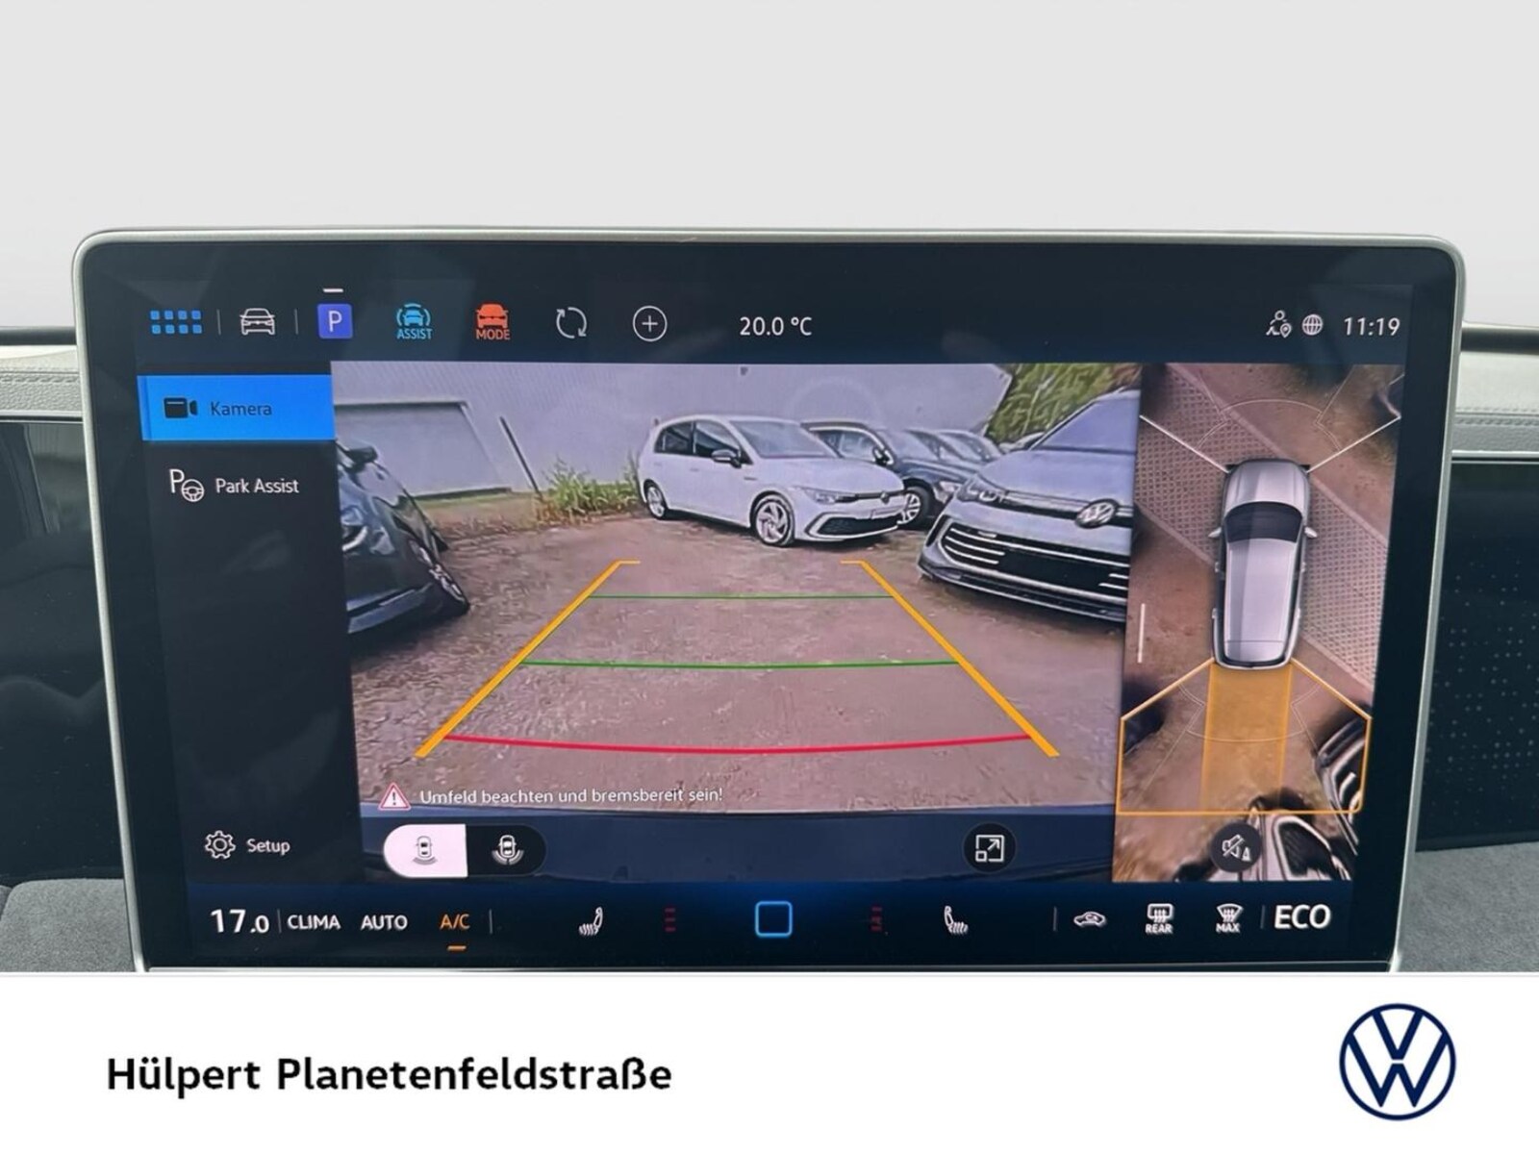Select the Kamera tab
The image size is (1539, 1154).
[x=236, y=409]
